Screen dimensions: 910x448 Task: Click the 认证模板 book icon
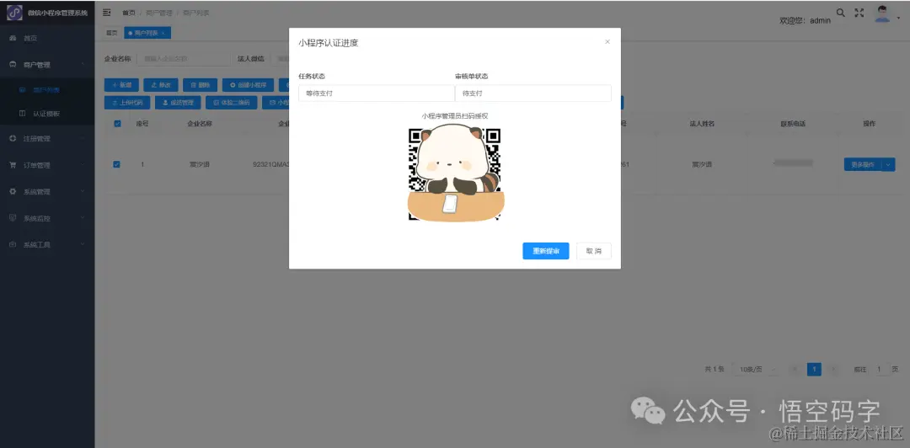pyautogui.click(x=23, y=114)
